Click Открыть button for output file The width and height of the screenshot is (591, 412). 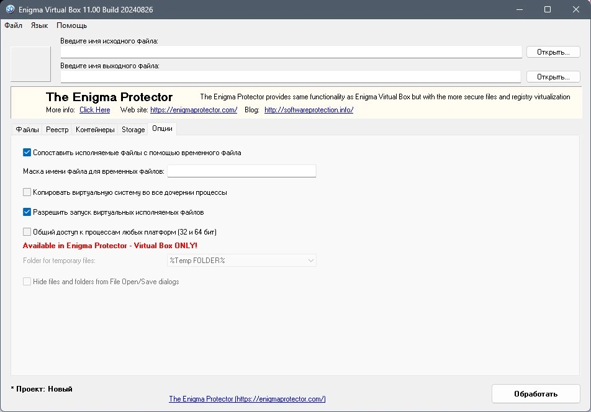553,77
